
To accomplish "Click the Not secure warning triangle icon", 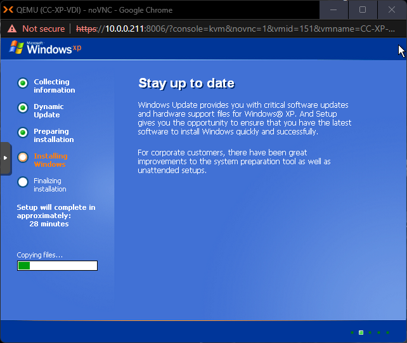I will pyautogui.click(x=12, y=29).
